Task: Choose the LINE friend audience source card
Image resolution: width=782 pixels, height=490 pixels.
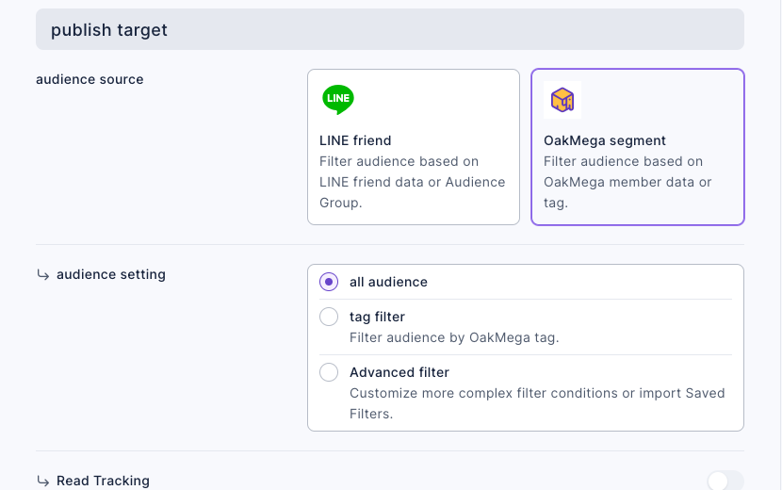Action: 414,147
